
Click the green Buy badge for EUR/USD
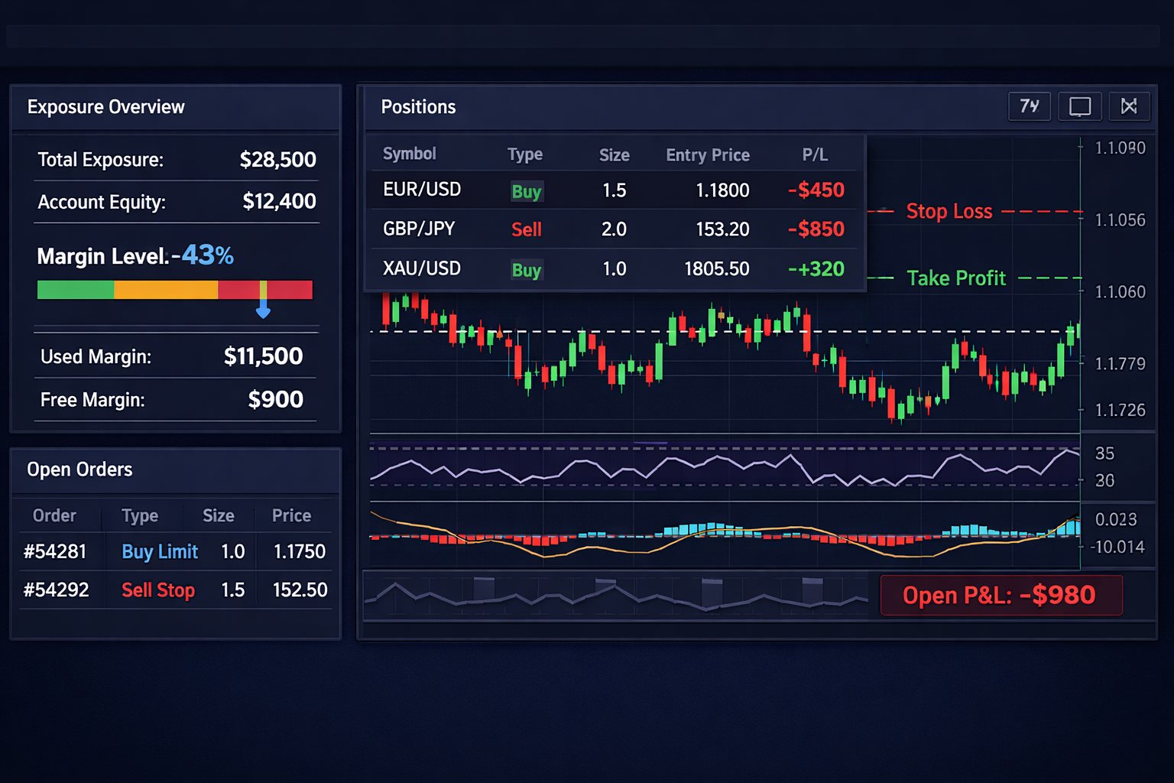[x=527, y=191]
